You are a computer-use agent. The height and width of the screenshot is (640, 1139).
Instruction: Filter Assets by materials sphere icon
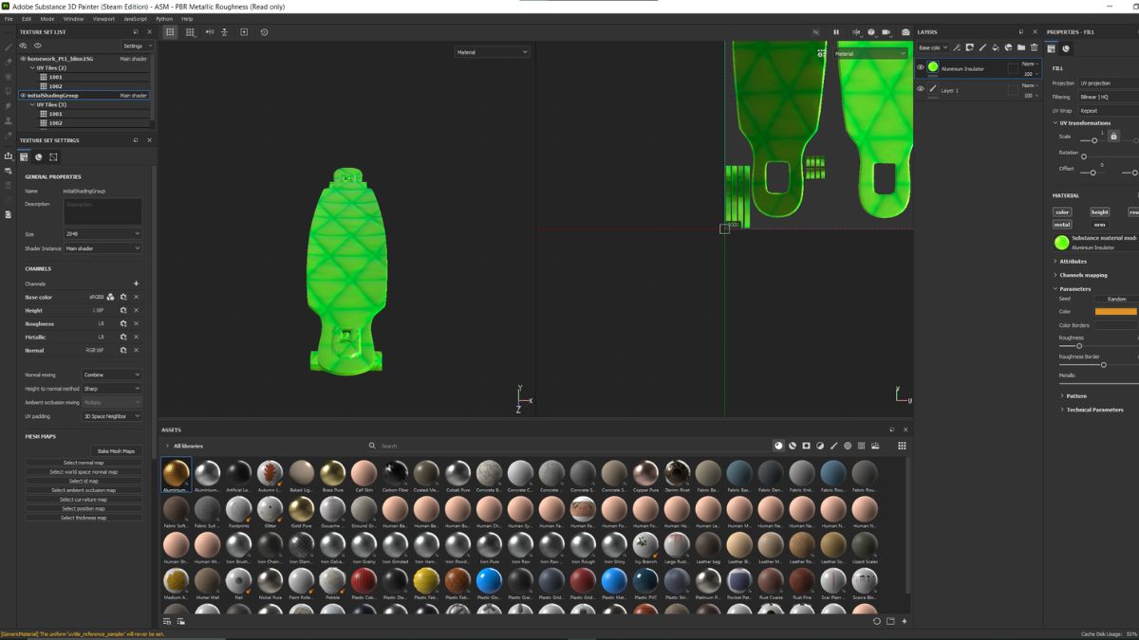778,446
